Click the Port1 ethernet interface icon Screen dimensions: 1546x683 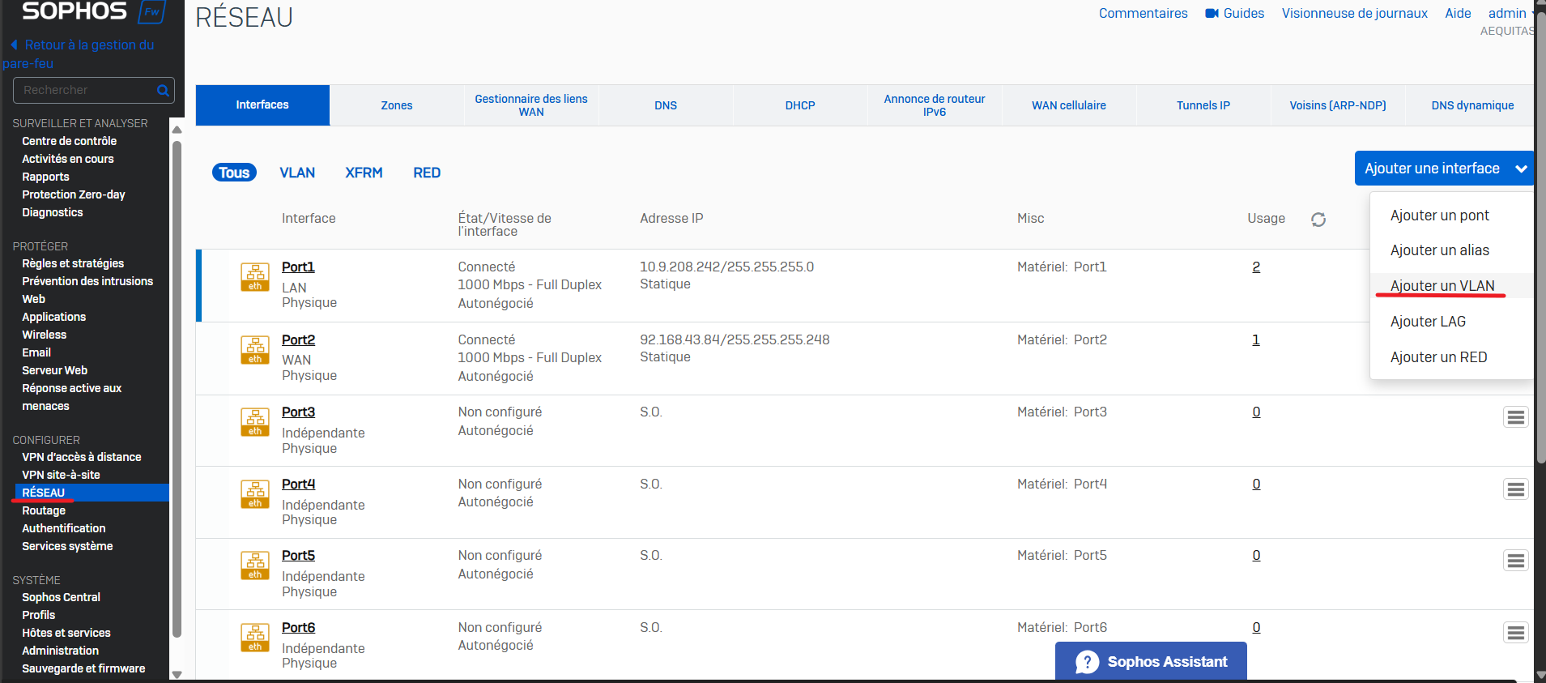coord(255,277)
